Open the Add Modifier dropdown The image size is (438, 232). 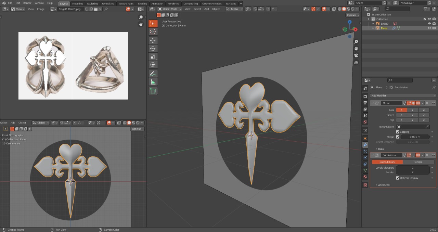403,95
